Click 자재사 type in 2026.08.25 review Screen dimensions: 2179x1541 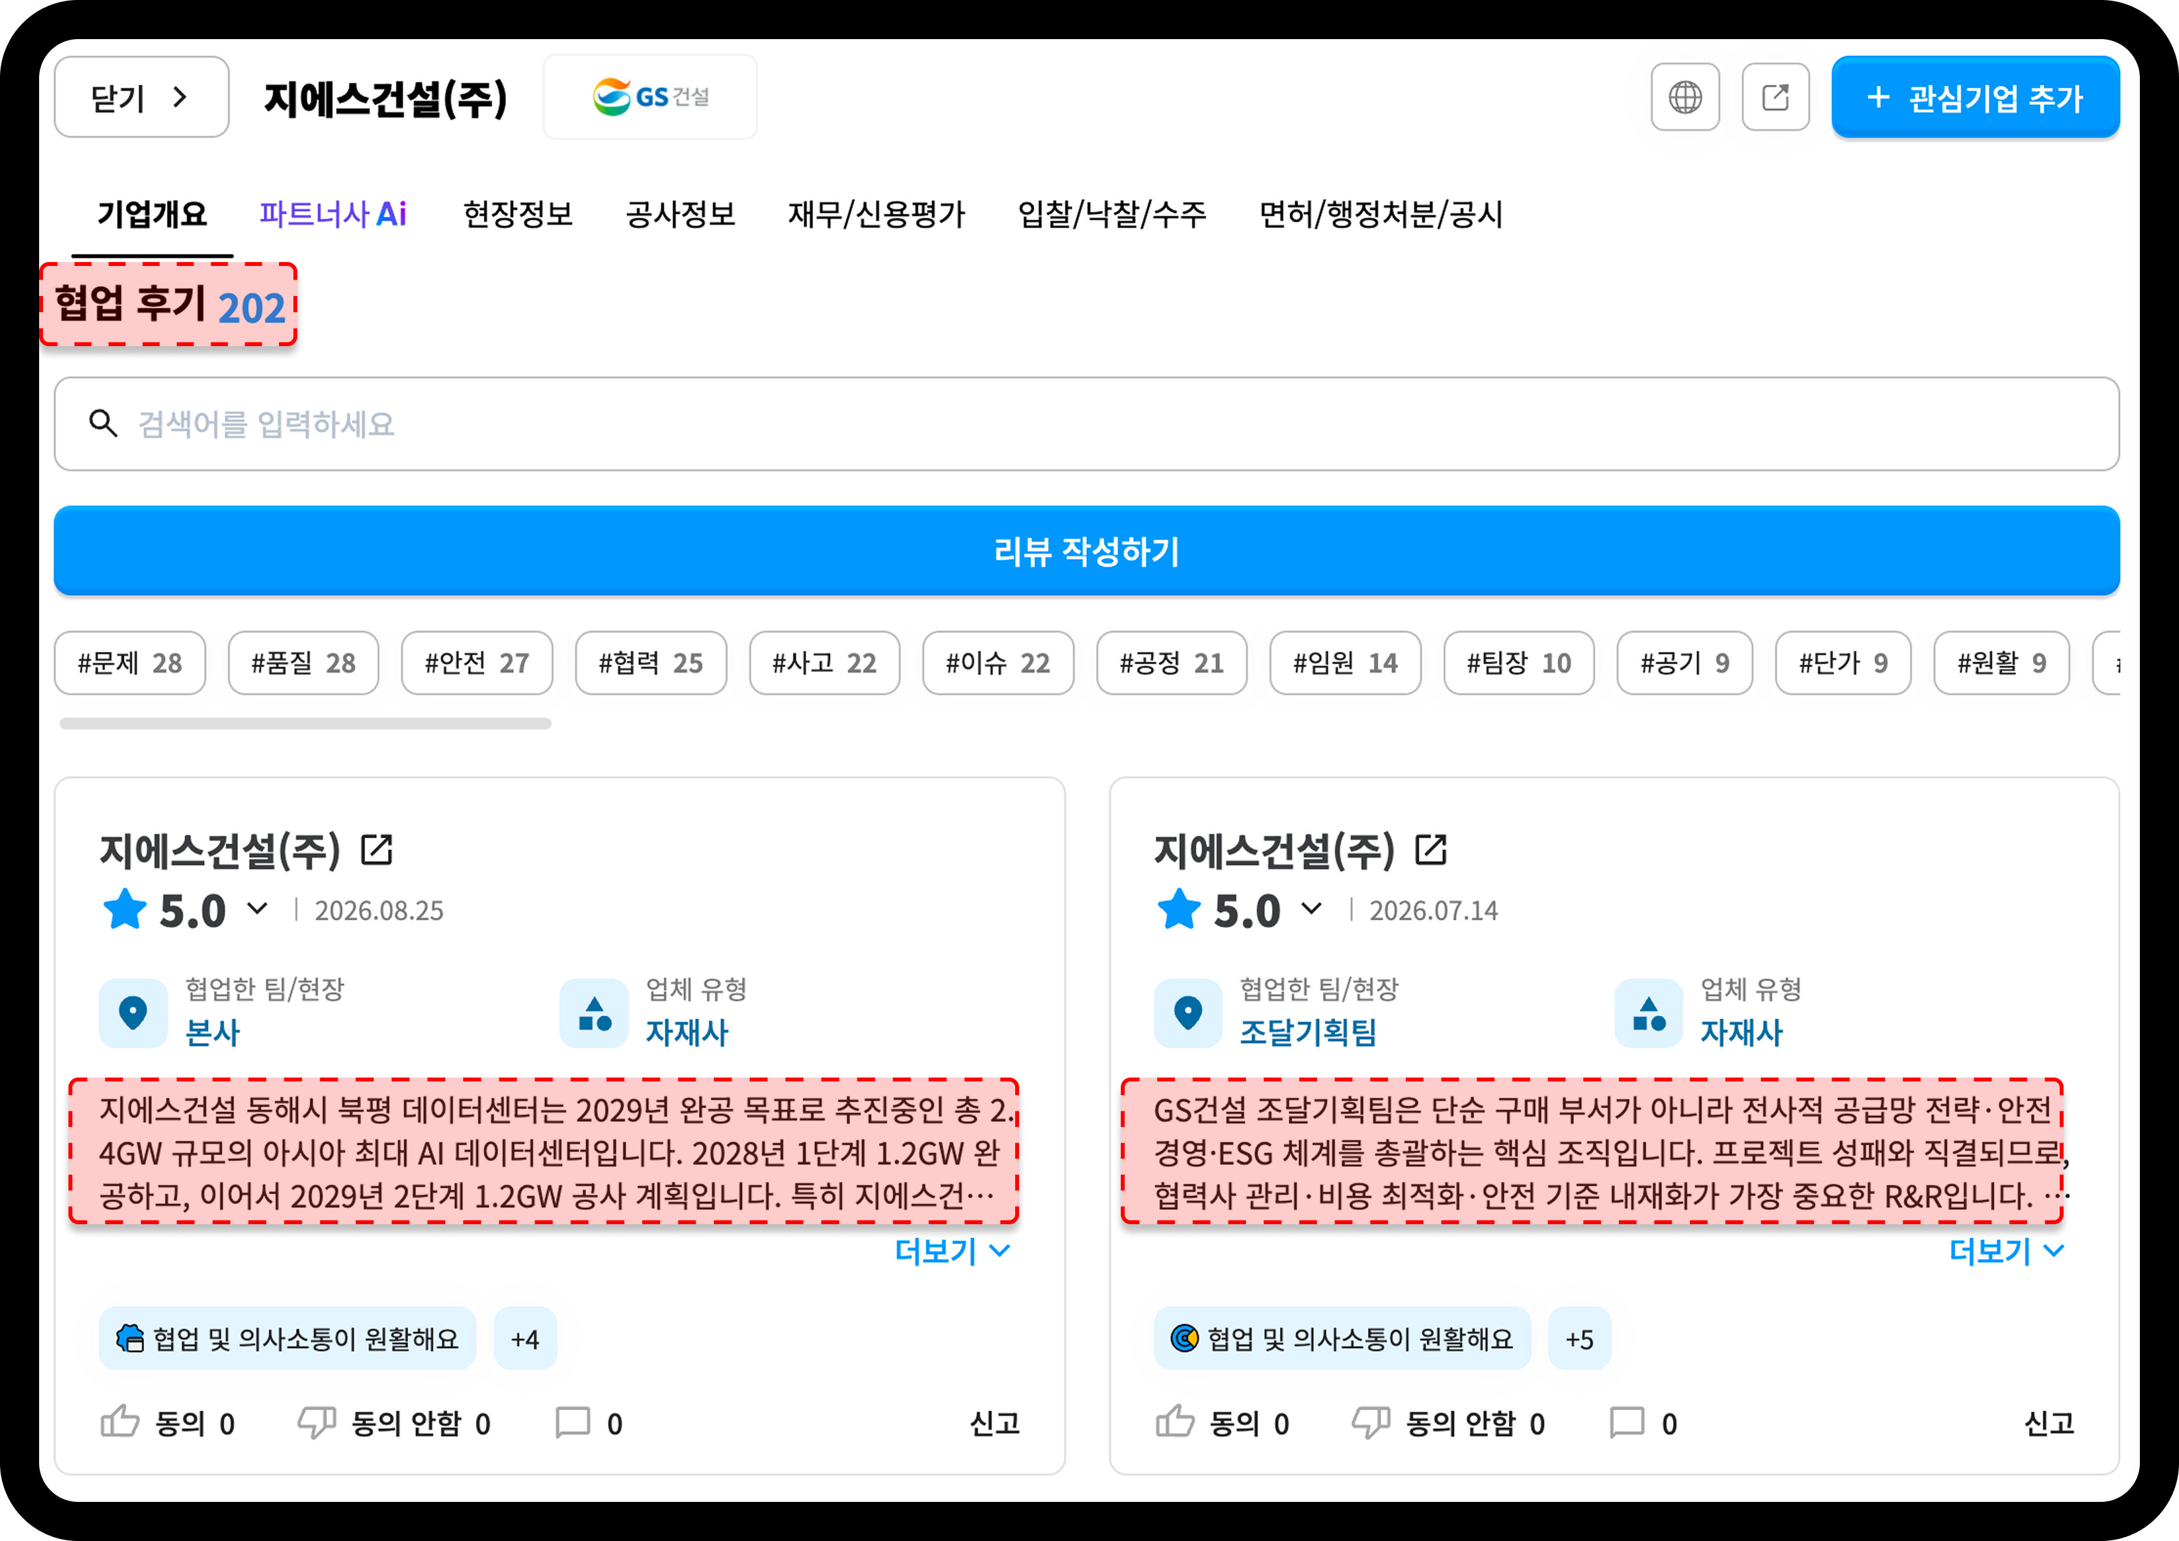(687, 1033)
